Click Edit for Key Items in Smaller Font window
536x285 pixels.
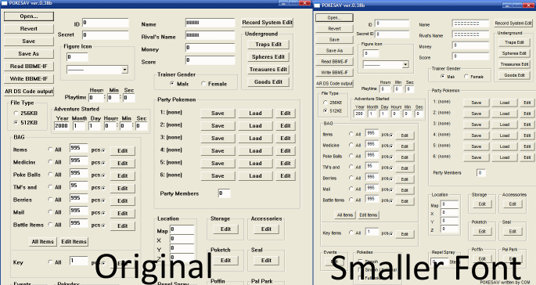pos(405,234)
